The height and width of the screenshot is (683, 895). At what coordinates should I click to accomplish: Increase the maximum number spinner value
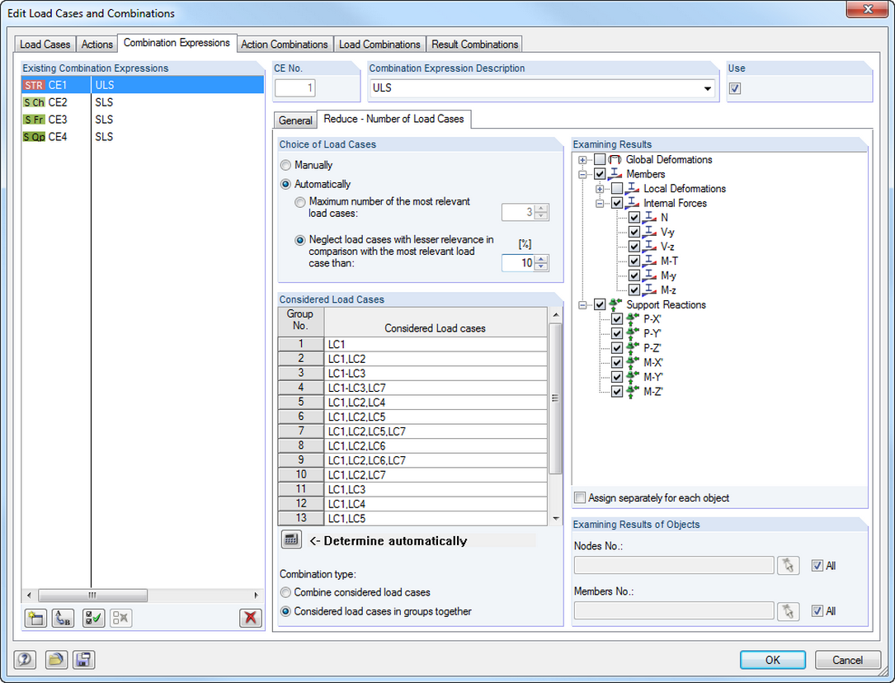click(541, 208)
